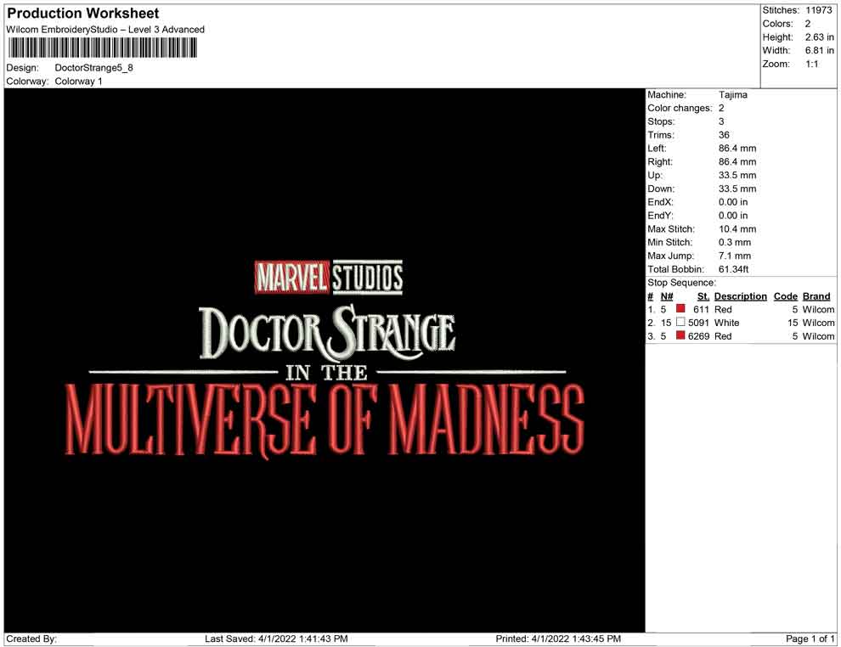Click the design name DoctorStrange5_8
This screenshot has height=647, width=841.
(93, 68)
